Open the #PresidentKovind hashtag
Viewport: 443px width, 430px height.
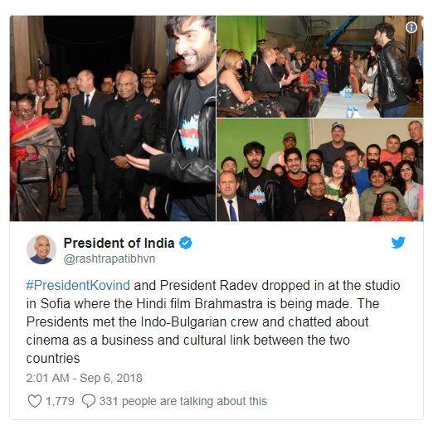pyautogui.click(x=78, y=285)
